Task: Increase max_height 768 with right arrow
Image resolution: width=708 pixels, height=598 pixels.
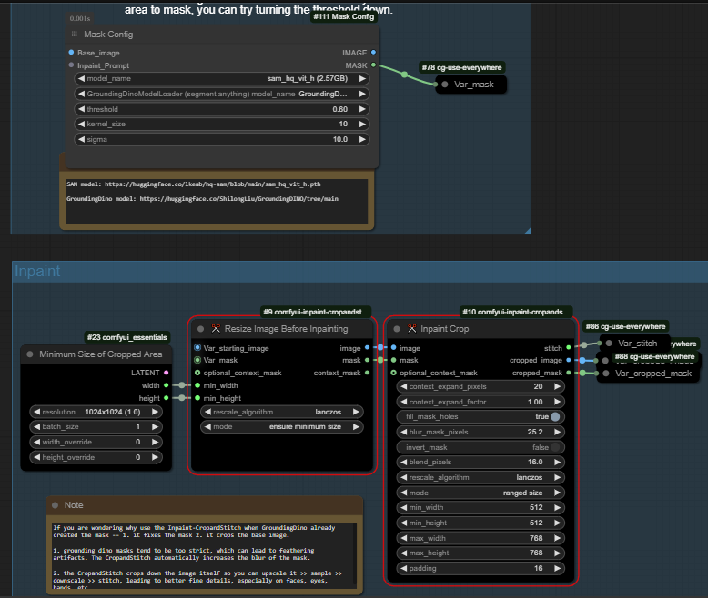Action: click(558, 553)
